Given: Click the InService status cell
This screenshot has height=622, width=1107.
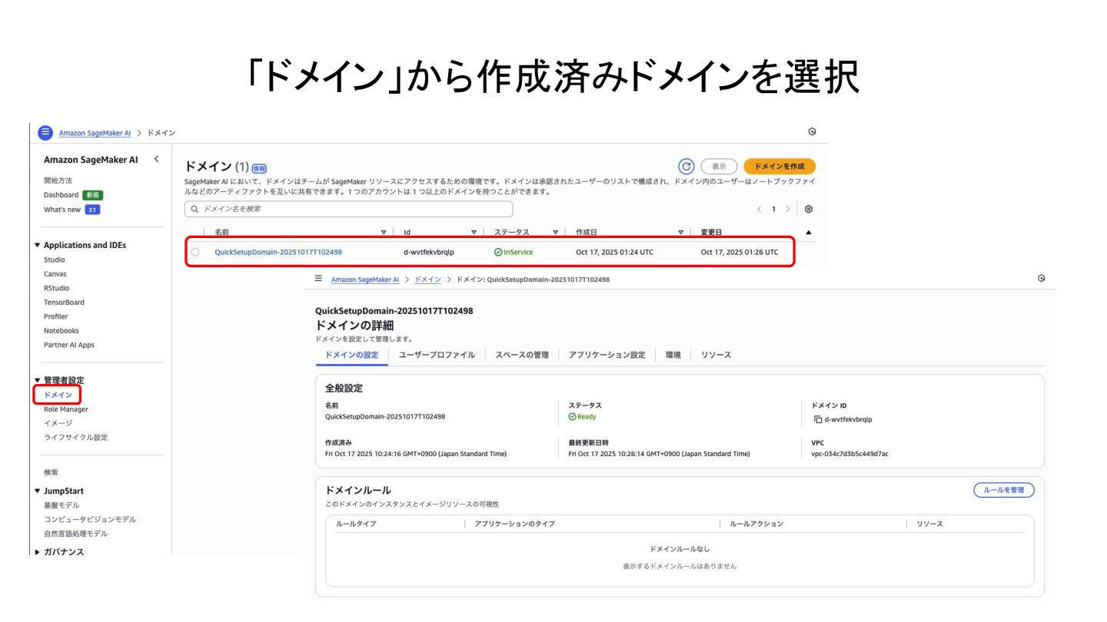Looking at the screenshot, I should tap(514, 252).
